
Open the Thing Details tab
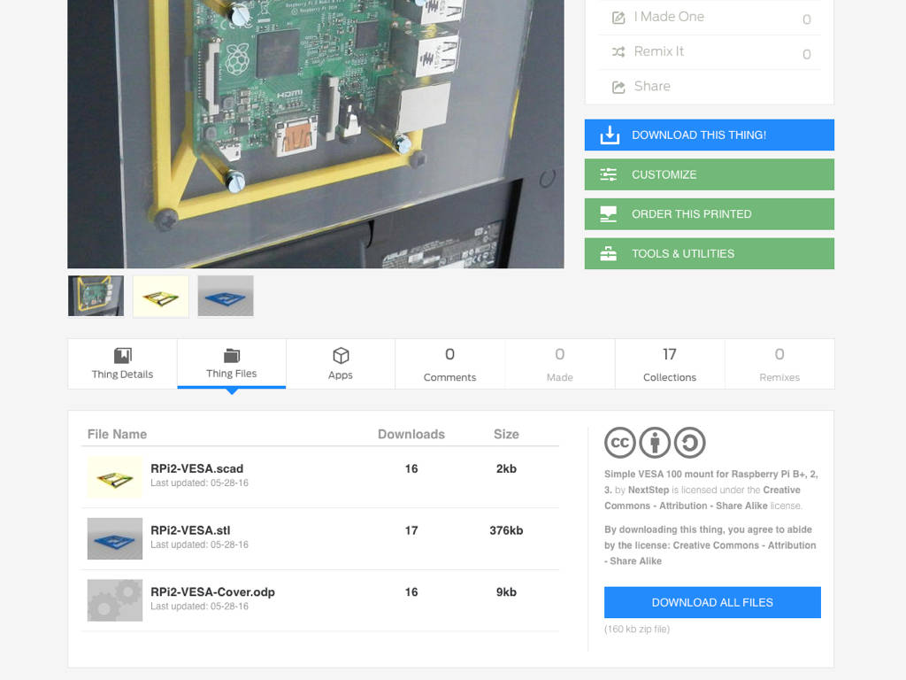(x=122, y=364)
